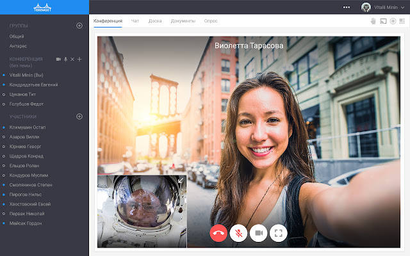Change video layout with the grid icon
Screen dimensions: 410x256
[x=402, y=21]
